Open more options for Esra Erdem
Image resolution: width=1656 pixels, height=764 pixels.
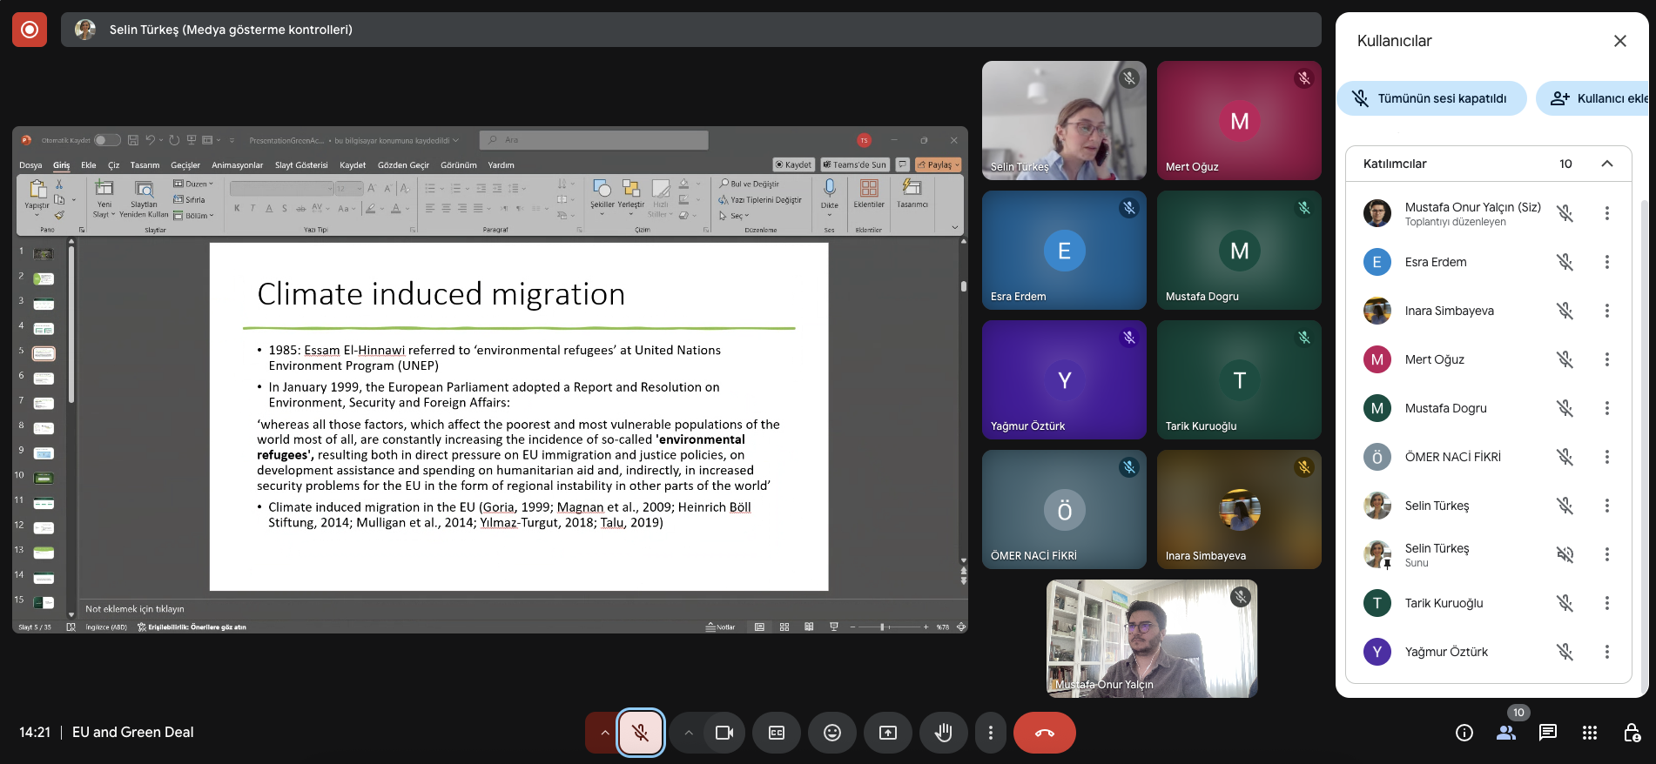[x=1606, y=262]
